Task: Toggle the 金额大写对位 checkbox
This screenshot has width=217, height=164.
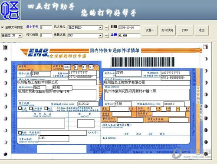Action: click(3, 27)
